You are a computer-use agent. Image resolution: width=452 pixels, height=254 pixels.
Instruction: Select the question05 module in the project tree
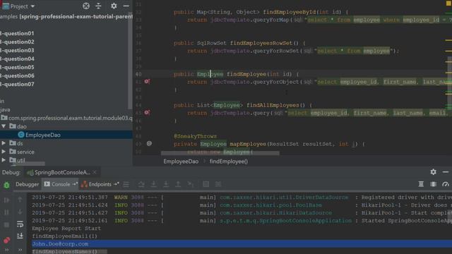click(x=17, y=67)
